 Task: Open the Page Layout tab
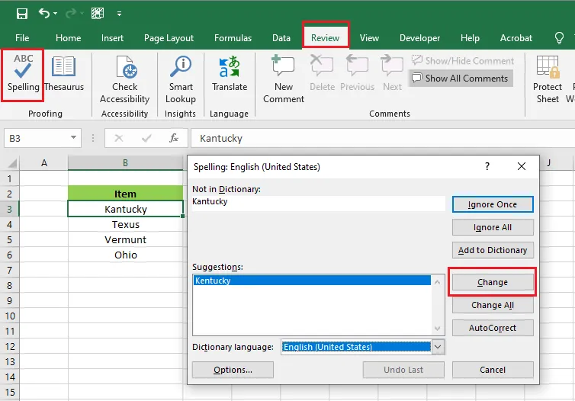169,38
